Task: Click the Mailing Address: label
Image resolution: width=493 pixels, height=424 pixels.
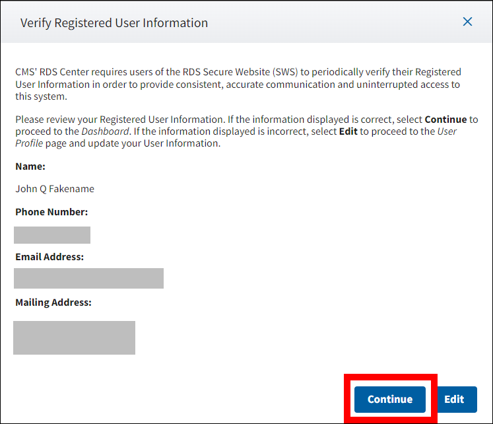Action: [x=53, y=302]
